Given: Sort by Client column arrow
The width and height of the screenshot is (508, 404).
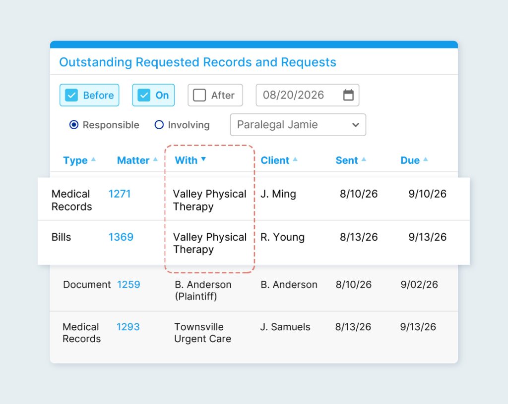Looking at the screenshot, I should (x=295, y=159).
